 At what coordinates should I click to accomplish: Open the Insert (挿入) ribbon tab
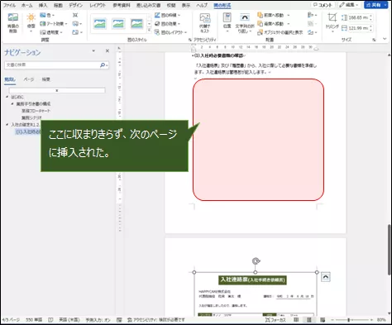coord(43,5)
